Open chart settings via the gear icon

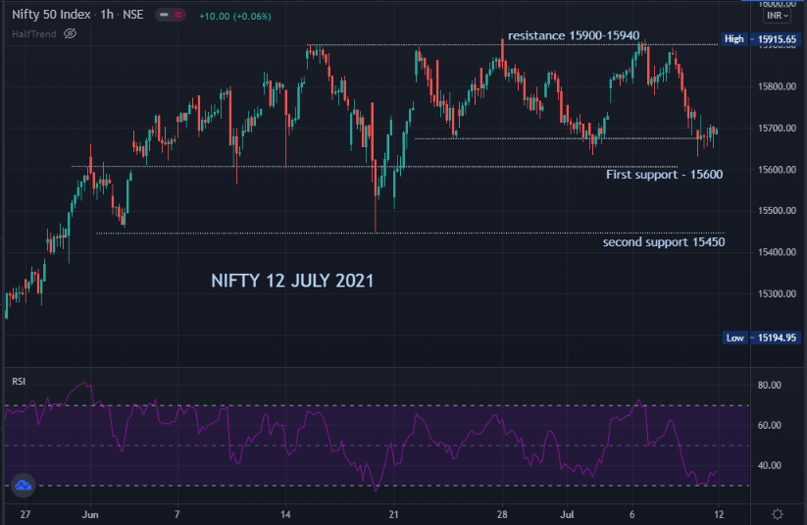(778, 513)
